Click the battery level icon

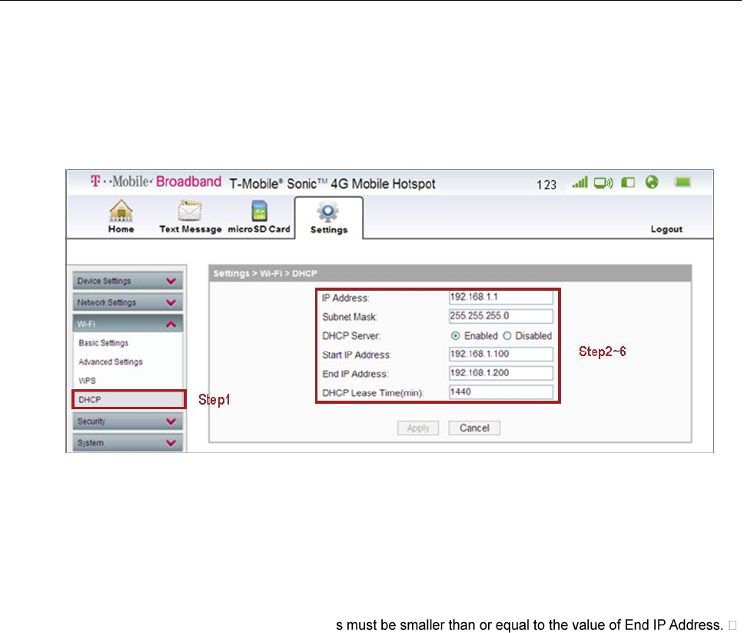point(683,182)
